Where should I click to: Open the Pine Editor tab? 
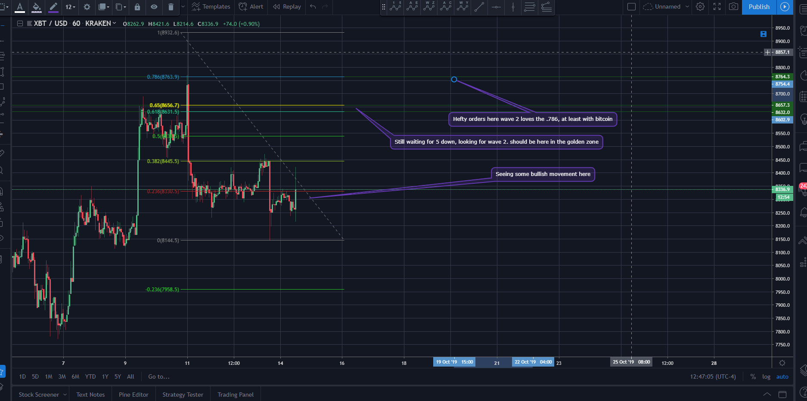[x=133, y=395]
